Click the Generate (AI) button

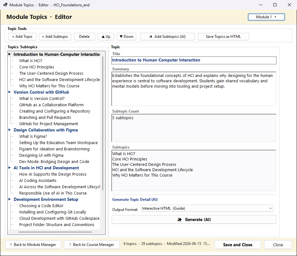point(194,219)
